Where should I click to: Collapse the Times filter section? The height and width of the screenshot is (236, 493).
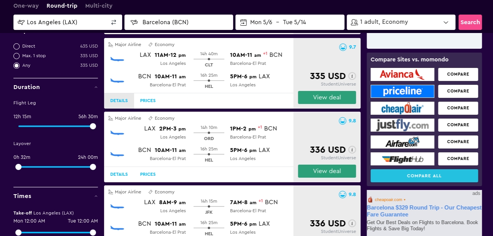click(x=96, y=196)
